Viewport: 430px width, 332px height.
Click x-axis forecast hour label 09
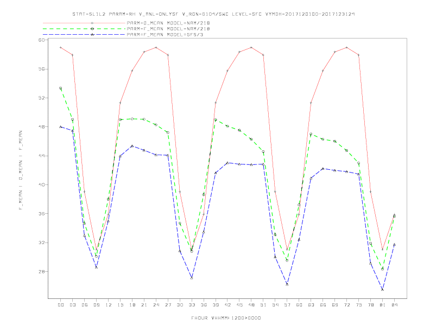(x=96, y=305)
